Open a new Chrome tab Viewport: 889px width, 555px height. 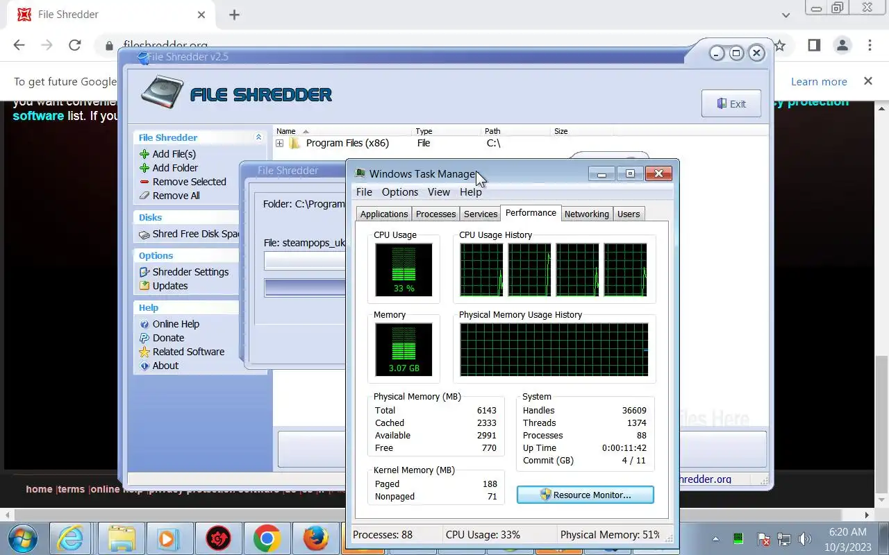234,15
